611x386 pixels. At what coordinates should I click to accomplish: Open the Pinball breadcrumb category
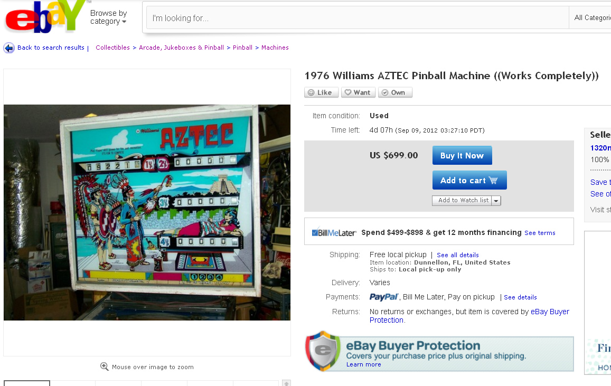pos(242,48)
